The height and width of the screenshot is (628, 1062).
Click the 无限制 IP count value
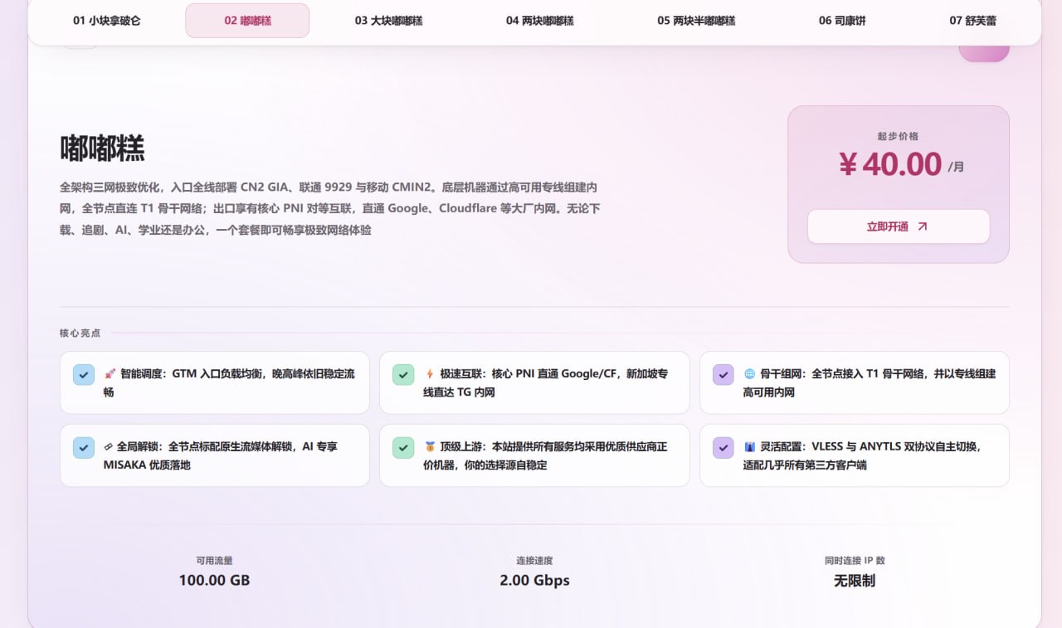855,580
